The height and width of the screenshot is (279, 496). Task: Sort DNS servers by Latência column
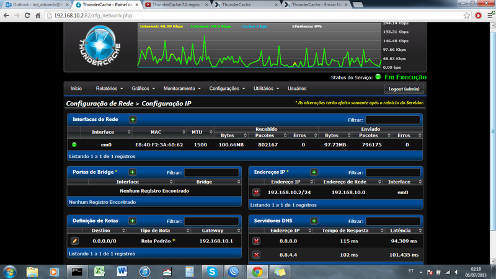pyautogui.click(x=404, y=231)
